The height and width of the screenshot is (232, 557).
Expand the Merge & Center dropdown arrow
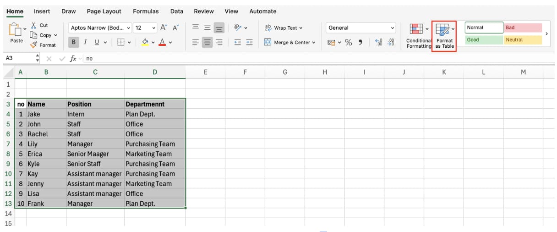point(314,43)
